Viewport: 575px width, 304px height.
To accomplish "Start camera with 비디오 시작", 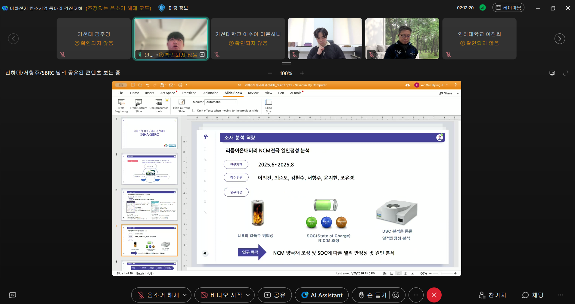I will pyautogui.click(x=221, y=295).
